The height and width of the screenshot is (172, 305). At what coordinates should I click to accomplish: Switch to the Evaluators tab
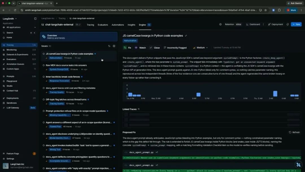[x=103, y=25]
